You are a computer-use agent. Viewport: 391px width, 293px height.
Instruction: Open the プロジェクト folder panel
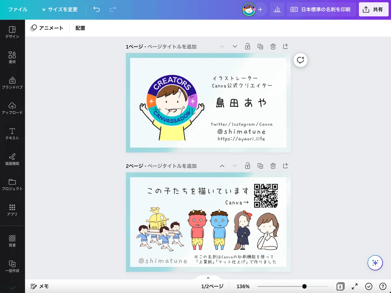(x=12, y=185)
